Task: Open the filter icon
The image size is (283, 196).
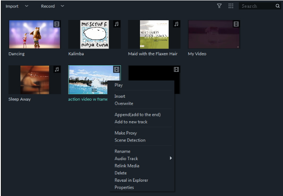Action: click(219, 6)
